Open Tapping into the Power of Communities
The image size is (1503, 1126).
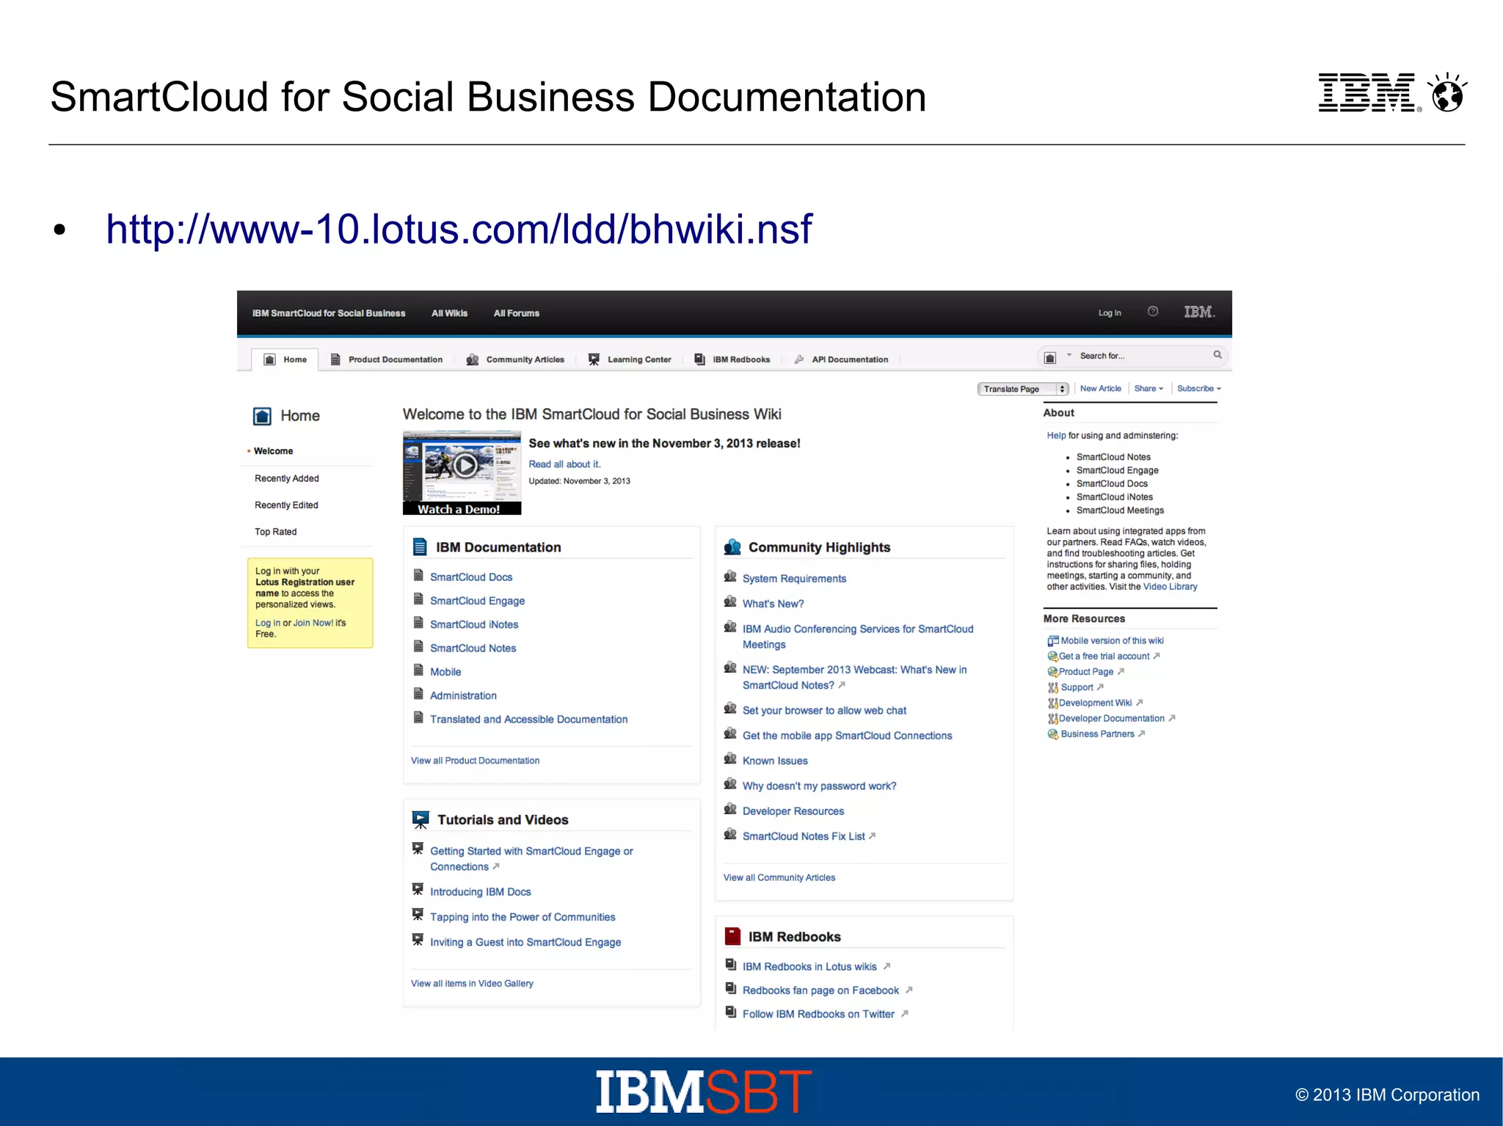tap(523, 917)
